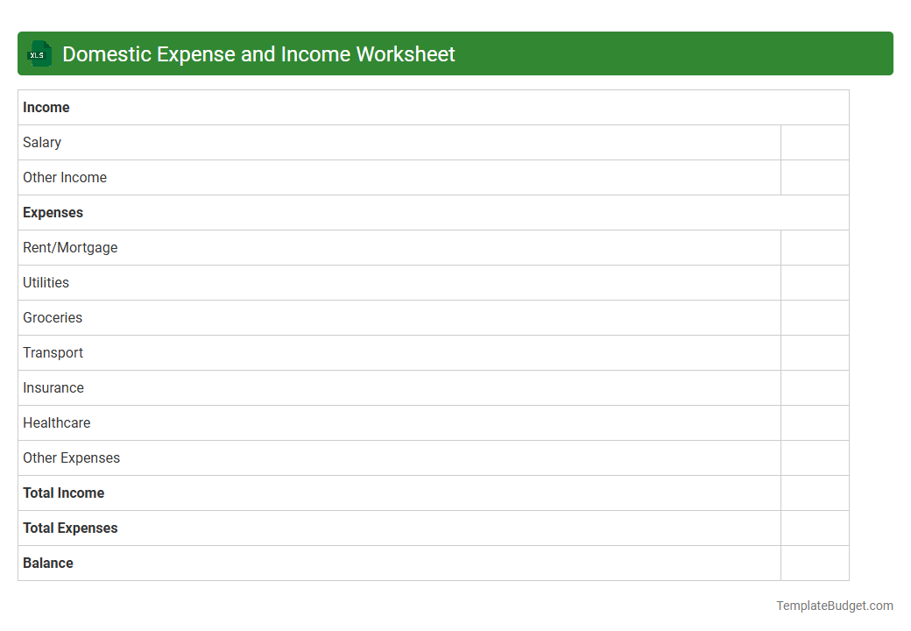
Task: Select the Total Expenses row
Action: point(70,528)
